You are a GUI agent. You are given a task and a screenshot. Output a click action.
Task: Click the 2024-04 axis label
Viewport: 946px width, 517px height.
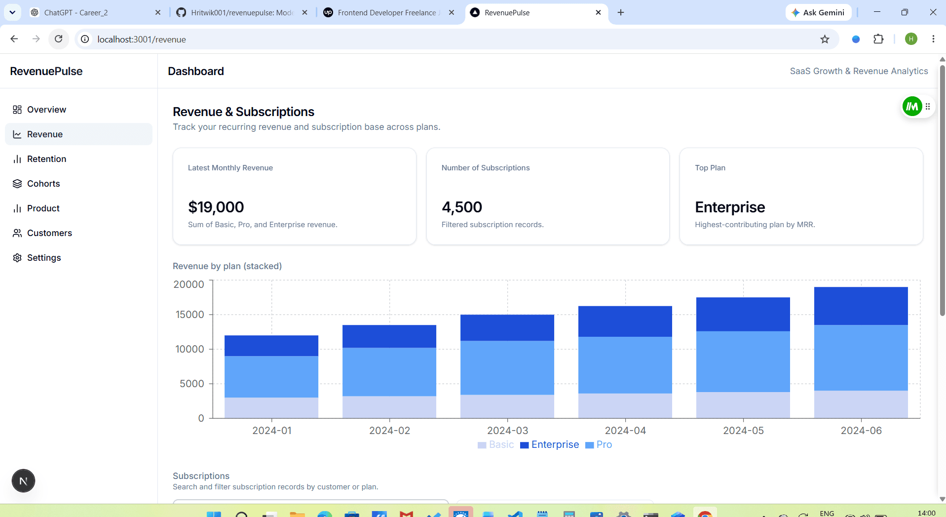pos(625,431)
